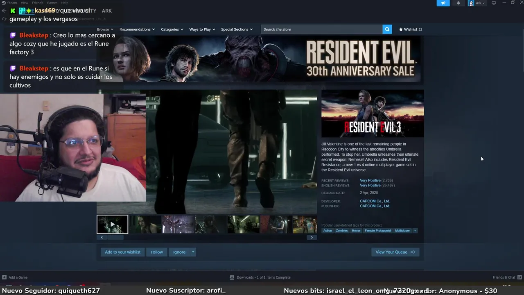Open the Friends & Chat icon
This screenshot has width=524, height=295.
[519, 277]
